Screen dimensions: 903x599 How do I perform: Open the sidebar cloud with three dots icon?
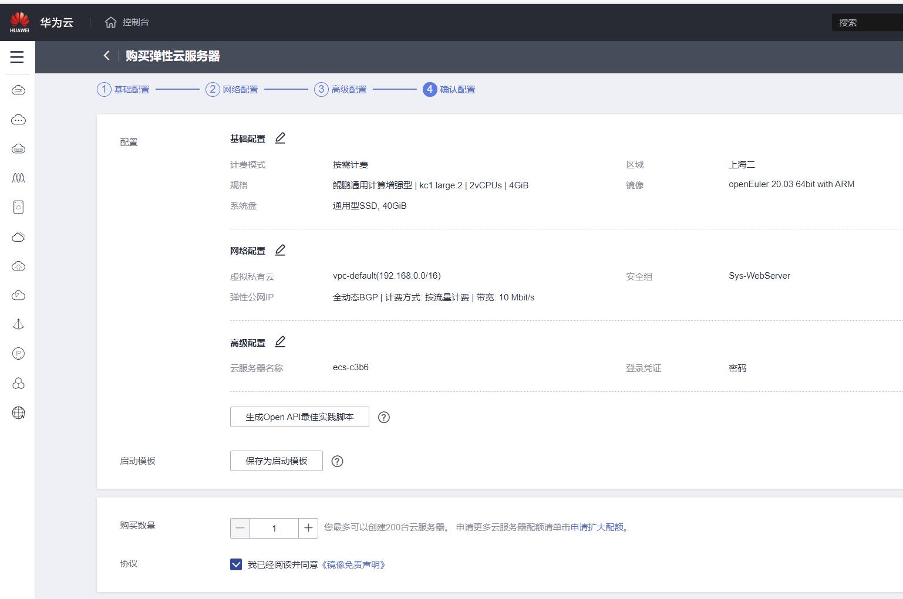coord(18,120)
